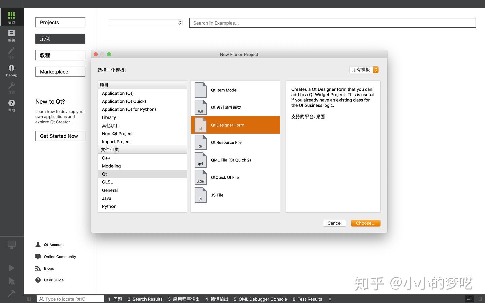Open the 编译输出 output pane
Screen dimensions: 485x303
click(217, 299)
